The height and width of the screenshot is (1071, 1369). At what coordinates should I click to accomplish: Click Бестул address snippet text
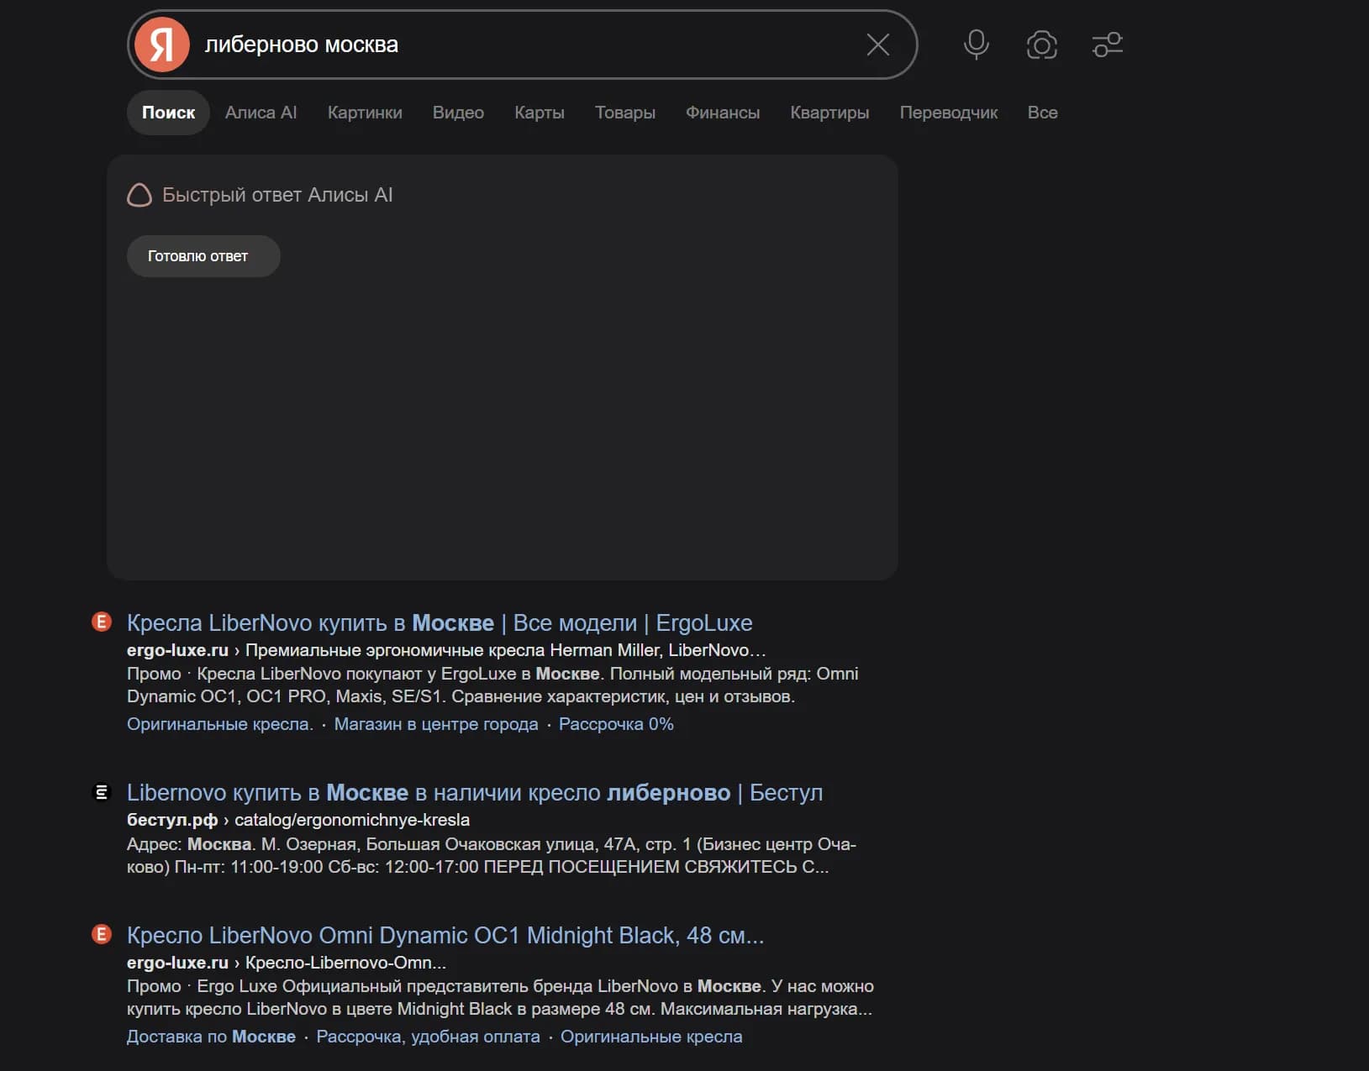(492, 855)
